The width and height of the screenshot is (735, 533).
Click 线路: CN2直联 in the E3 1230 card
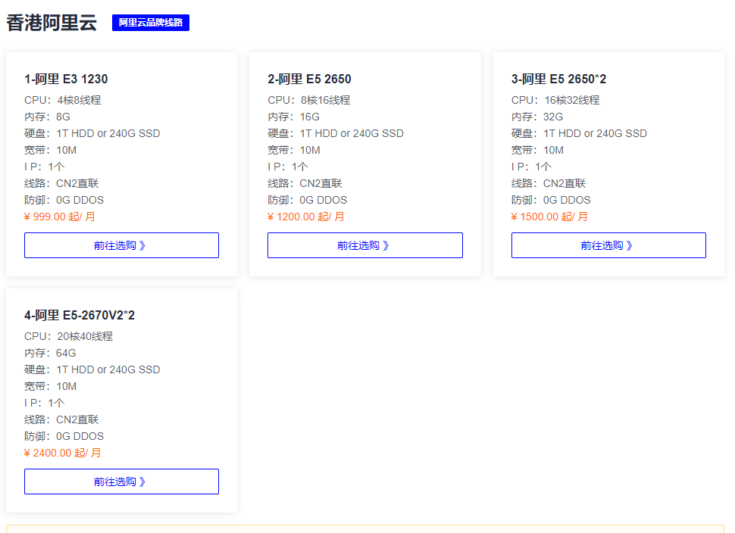pyautogui.click(x=62, y=183)
